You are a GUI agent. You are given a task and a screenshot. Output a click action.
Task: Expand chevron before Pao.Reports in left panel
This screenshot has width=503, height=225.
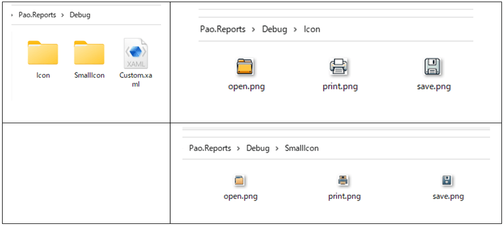(x=12, y=16)
